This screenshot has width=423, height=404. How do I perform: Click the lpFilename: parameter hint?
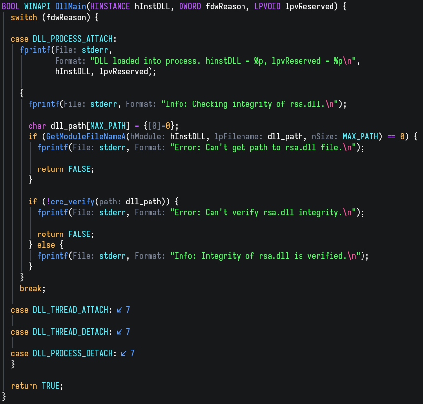(x=239, y=137)
